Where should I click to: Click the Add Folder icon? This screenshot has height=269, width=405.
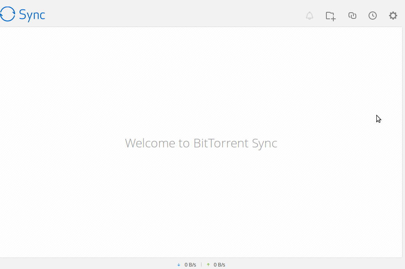point(330,16)
